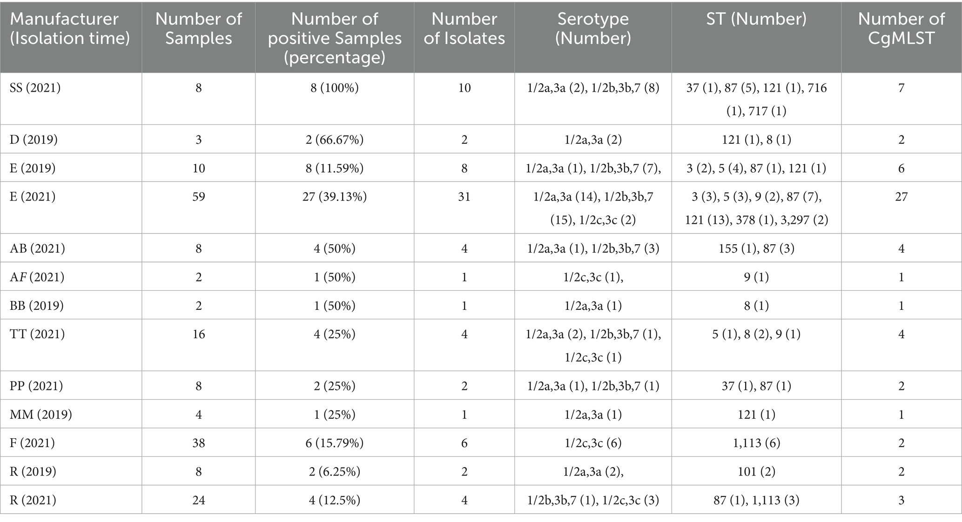Select the "D (2019)" row label
The height and width of the screenshot is (522, 962).
(34, 140)
